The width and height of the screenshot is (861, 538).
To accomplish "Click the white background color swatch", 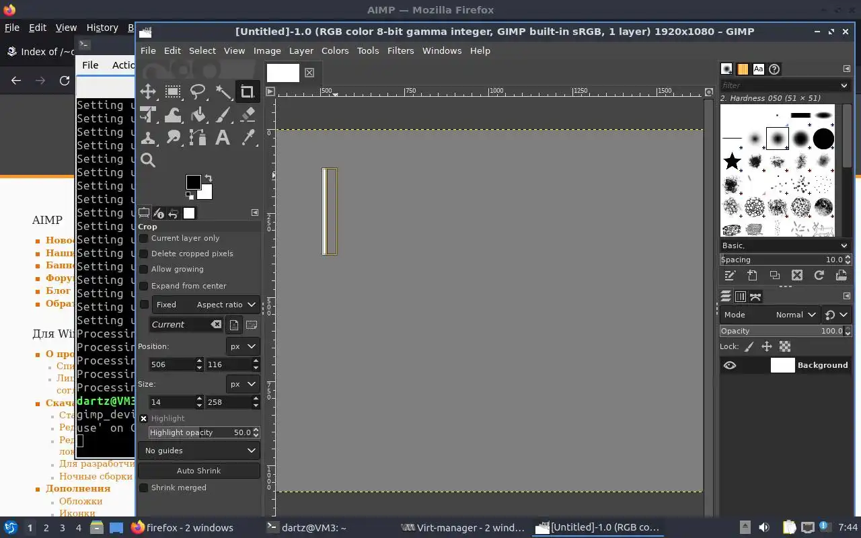I will (207, 194).
